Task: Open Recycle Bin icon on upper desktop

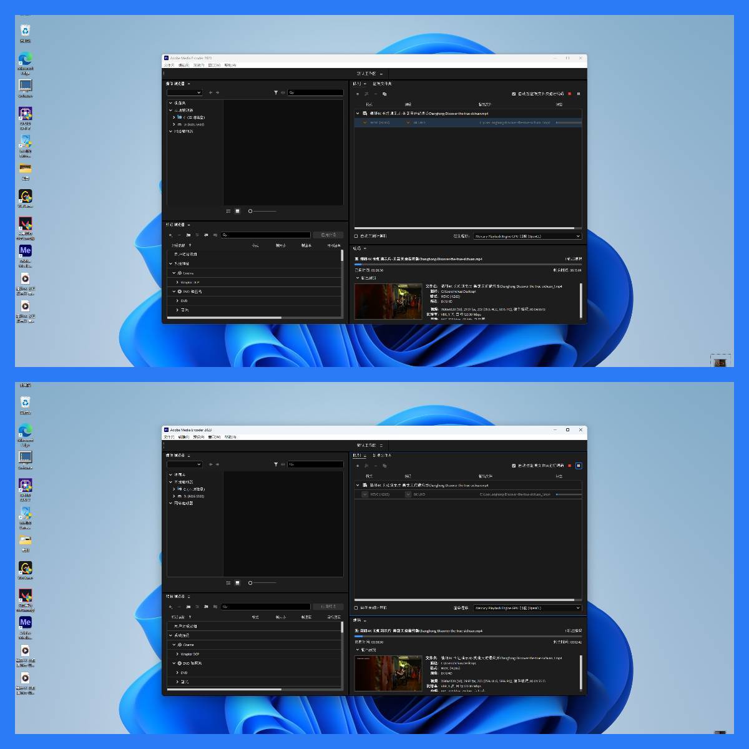Action: click(x=25, y=34)
